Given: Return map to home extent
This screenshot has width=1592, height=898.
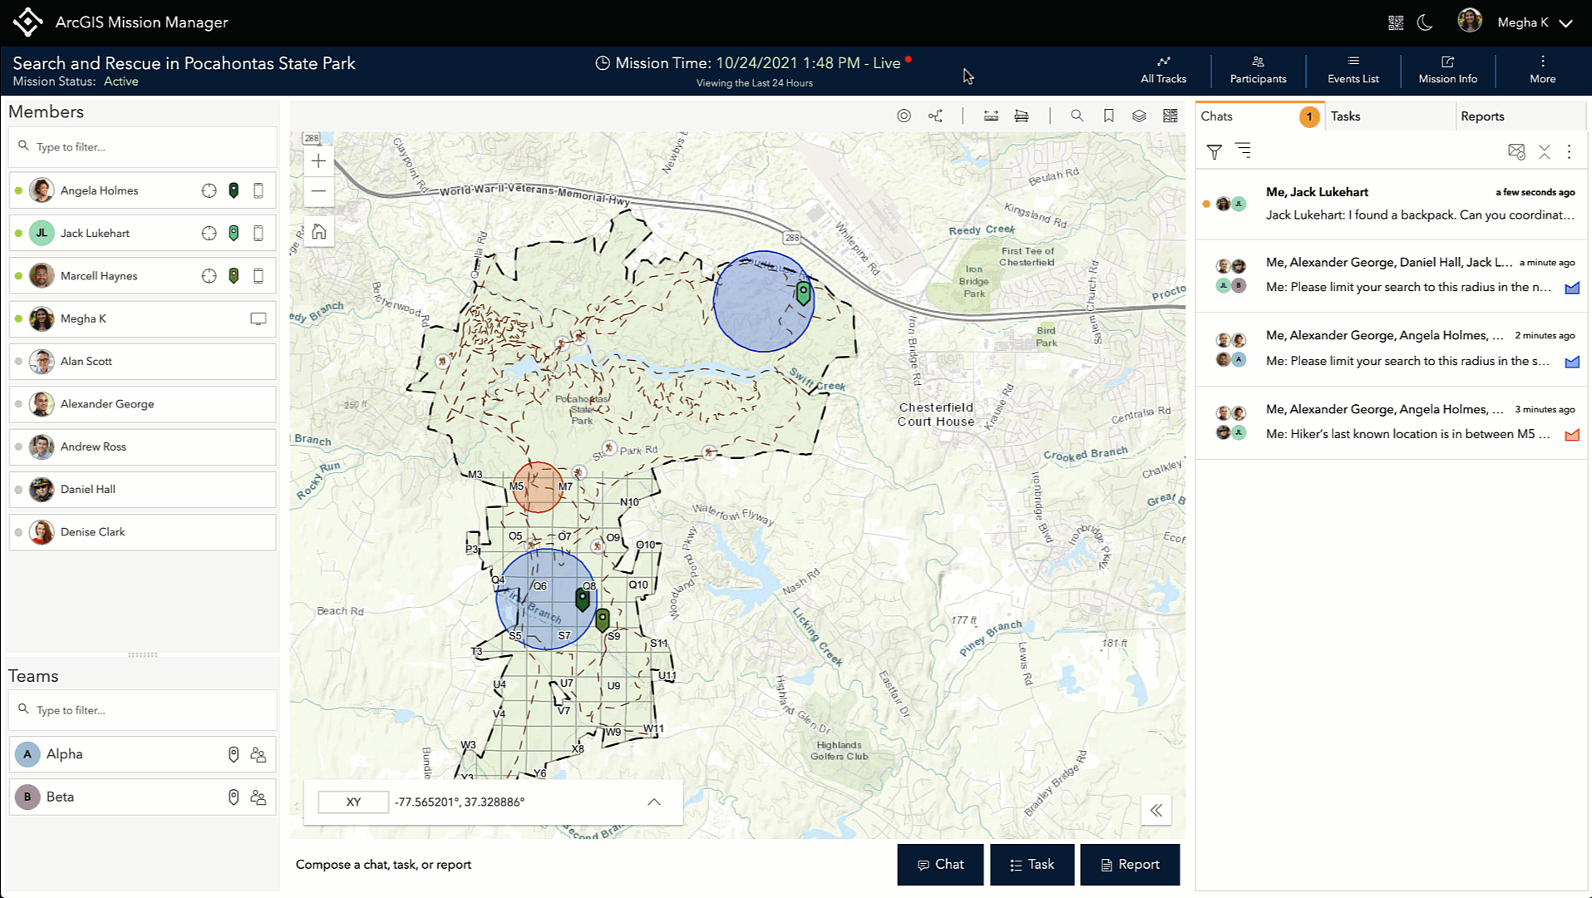Looking at the screenshot, I should [x=318, y=232].
